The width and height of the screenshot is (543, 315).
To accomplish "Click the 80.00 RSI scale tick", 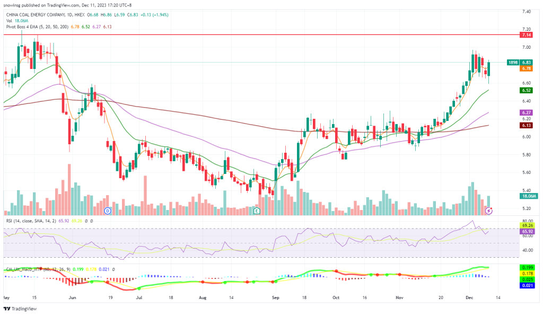I will [x=528, y=221].
